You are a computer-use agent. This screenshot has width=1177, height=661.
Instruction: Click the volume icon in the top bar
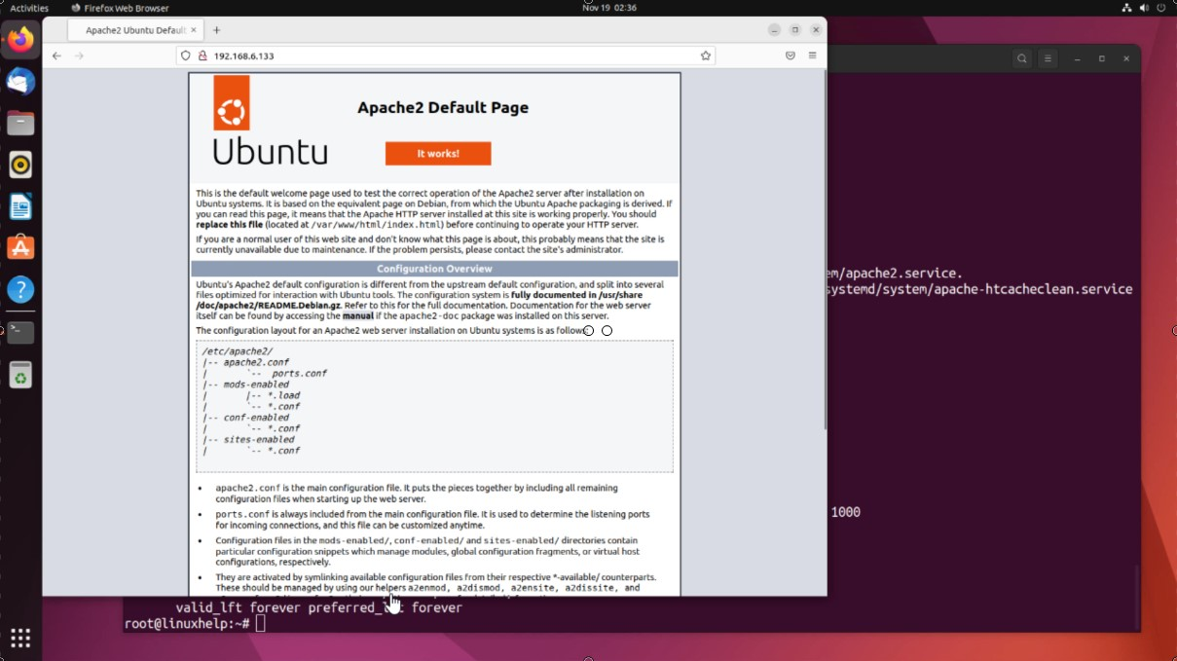coord(1146,7)
